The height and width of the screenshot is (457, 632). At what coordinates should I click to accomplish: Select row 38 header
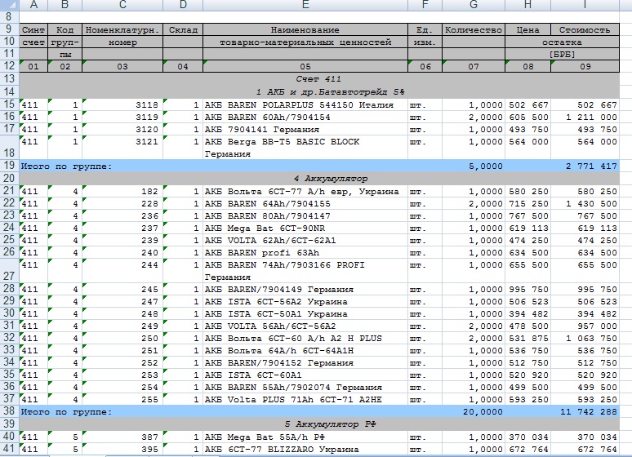point(9,413)
